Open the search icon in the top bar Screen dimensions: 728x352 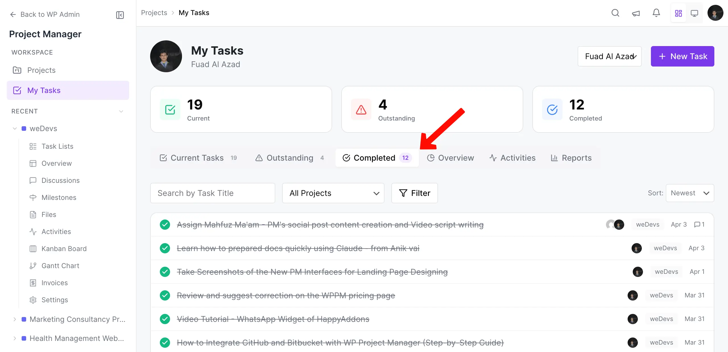[615, 13]
